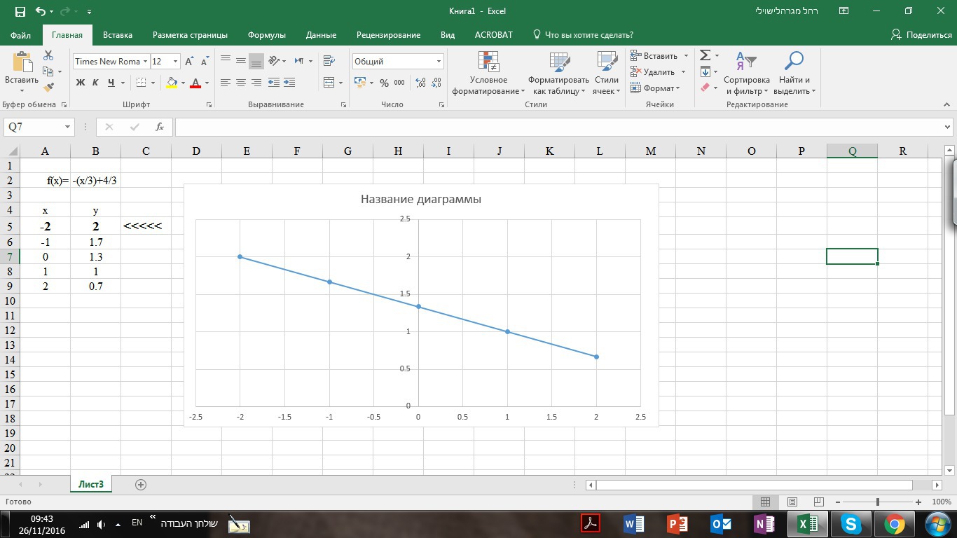Toggle center horizontal alignment

[x=240, y=83]
